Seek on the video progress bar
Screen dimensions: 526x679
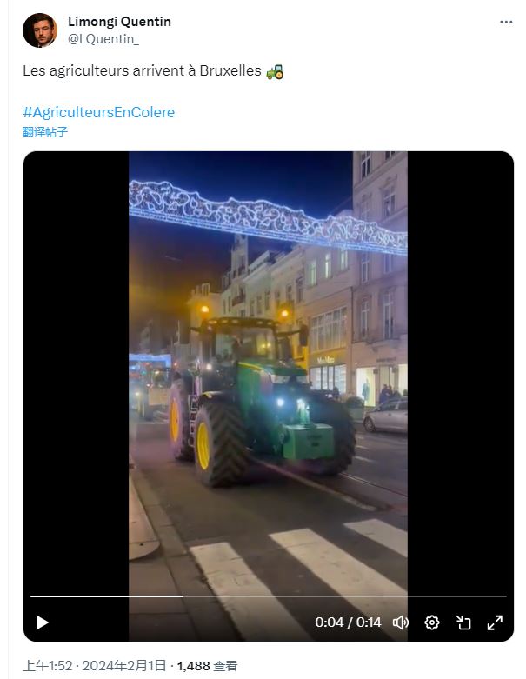[269, 596]
